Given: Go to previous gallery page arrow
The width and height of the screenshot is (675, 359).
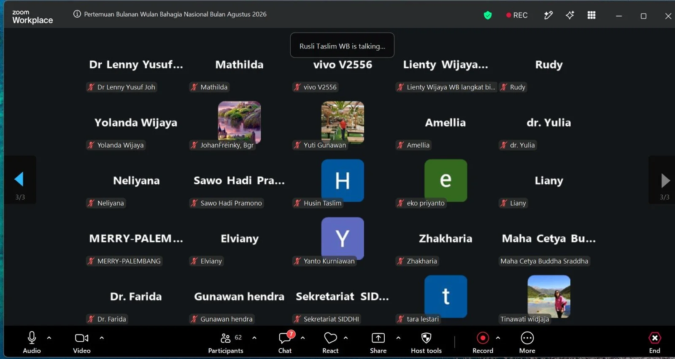Looking at the screenshot, I should tap(19, 179).
